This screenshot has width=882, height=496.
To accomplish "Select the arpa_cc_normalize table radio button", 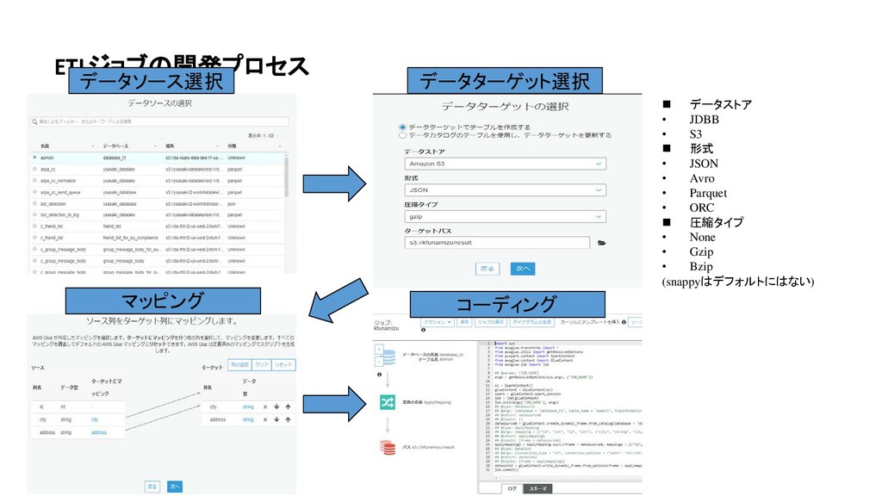I will point(34,181).
